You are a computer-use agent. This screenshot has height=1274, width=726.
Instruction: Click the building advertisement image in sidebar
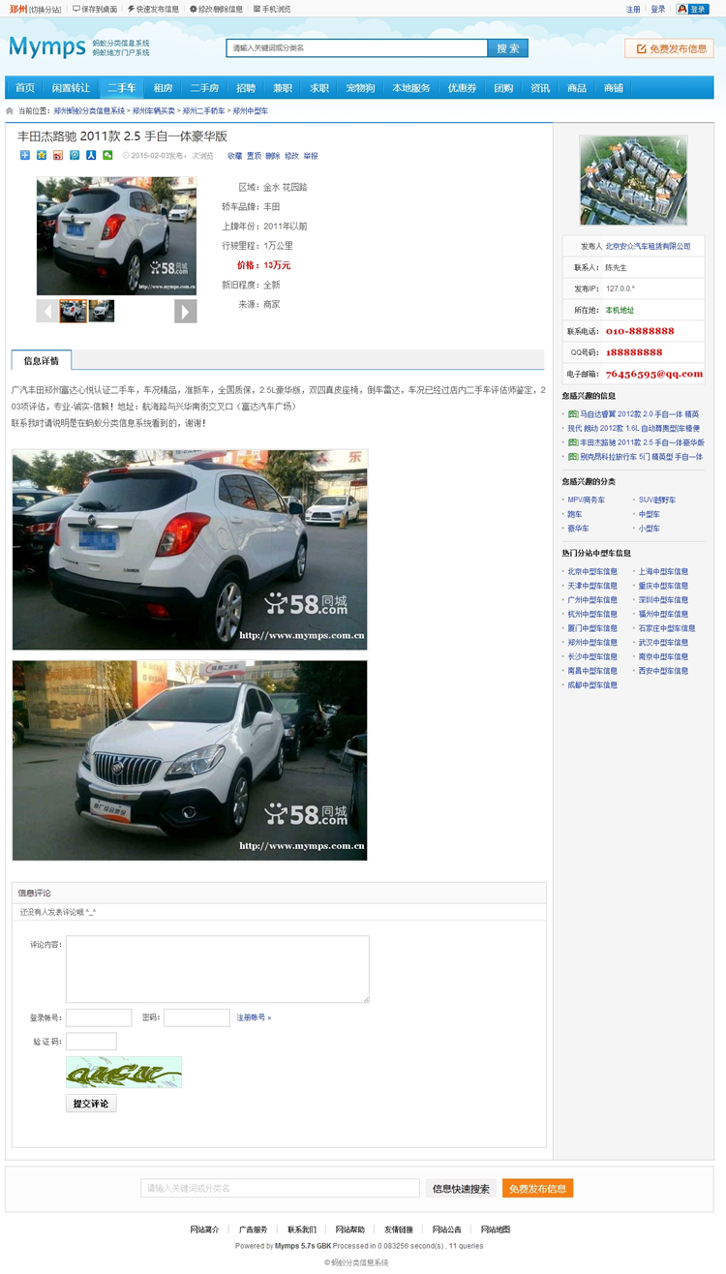(633, 180)
